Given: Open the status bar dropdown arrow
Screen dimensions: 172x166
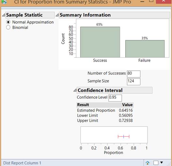Looking at the screenshot, I should tap(162, 162).
